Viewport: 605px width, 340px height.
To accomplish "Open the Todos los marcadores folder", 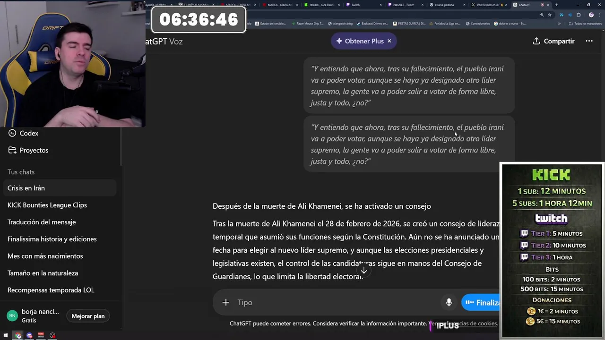I will coord(585,23).
